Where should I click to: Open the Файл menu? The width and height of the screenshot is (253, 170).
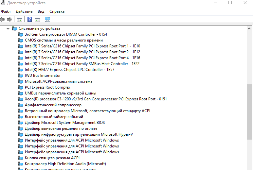tap(6, 11)
